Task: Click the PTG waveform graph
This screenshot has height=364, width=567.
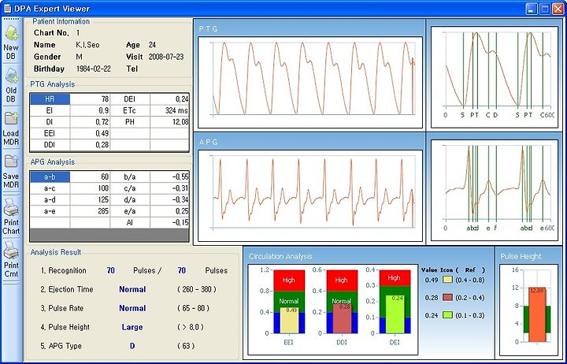Action: pos(310,82)
